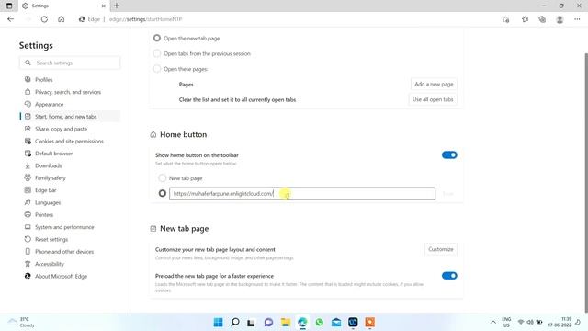Click Add a new page button
The image size is (588, 331).
(x=434, y=84)
